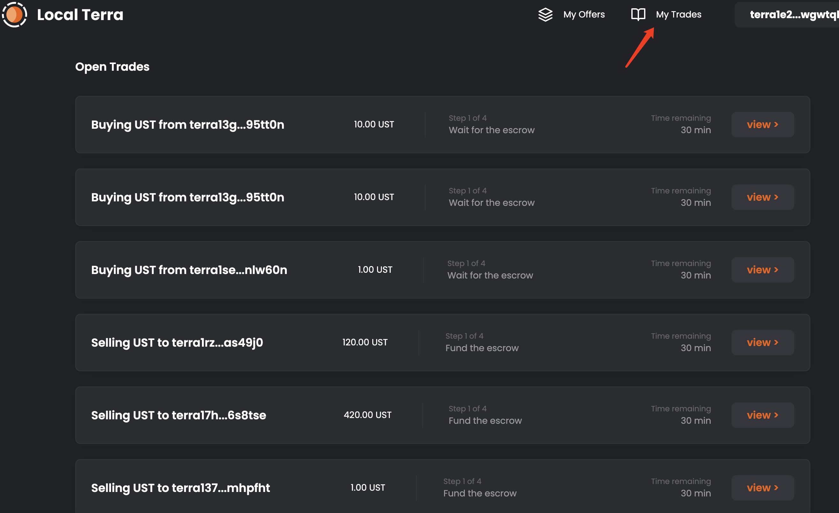The image size is (839, 513).
Task: Click the Local Terra moon logo icon
Action: pos(14,15)
